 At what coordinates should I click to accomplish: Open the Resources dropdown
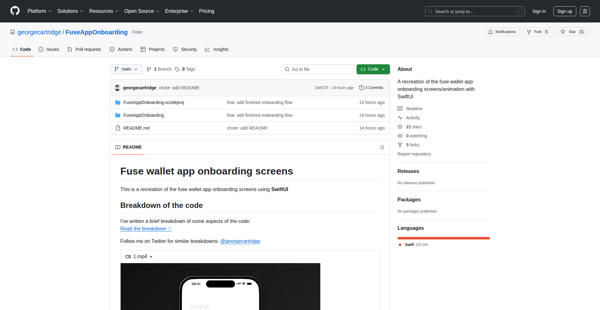pyautogui.click(x=104, y=11)
